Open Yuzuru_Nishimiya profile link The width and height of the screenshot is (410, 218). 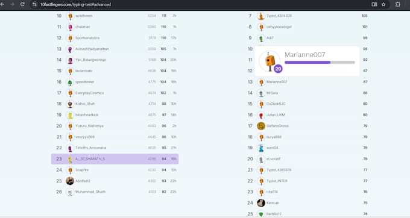(89, 126)
